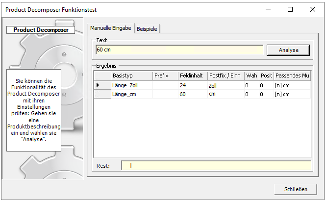326x202 pixels.
Task: Select the Länge_Zoll cell
Action: (132, 85)
